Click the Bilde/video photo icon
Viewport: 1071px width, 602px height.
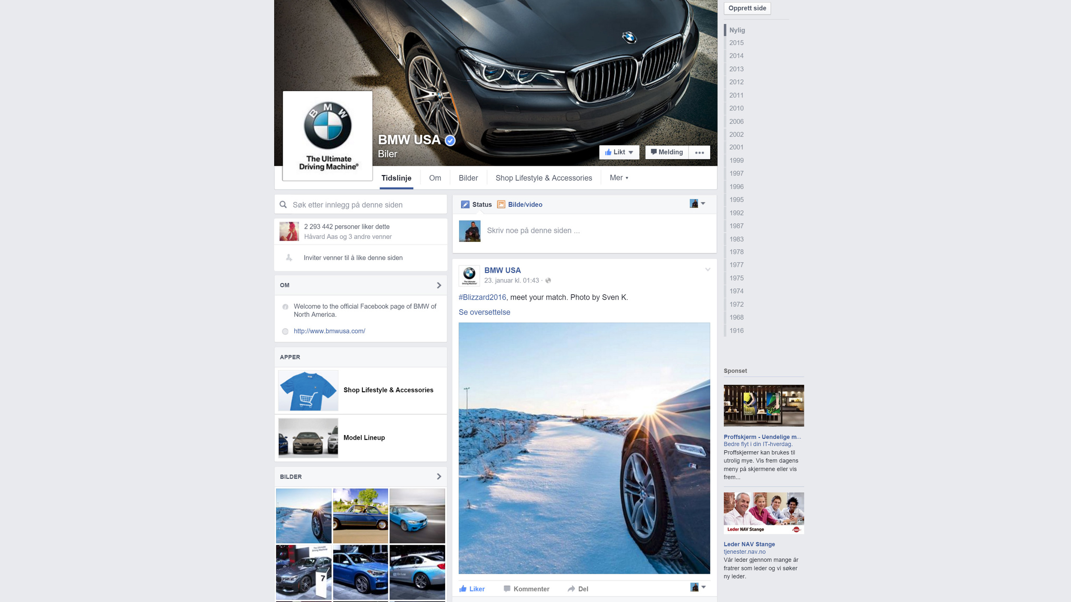click(501, 205)
